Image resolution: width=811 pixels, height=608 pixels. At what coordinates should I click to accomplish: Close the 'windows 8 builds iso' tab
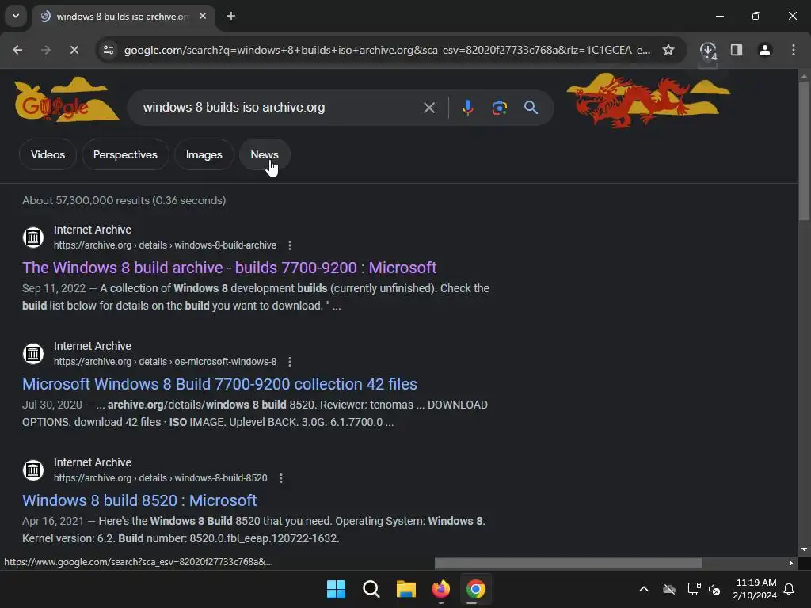(203, 16)
